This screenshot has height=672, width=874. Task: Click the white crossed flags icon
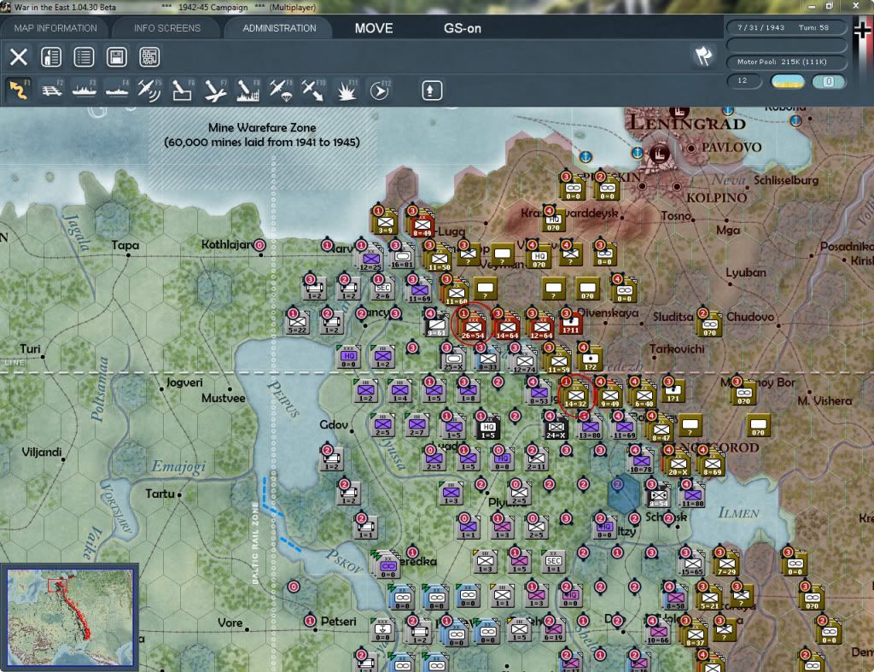pos(703,56)
